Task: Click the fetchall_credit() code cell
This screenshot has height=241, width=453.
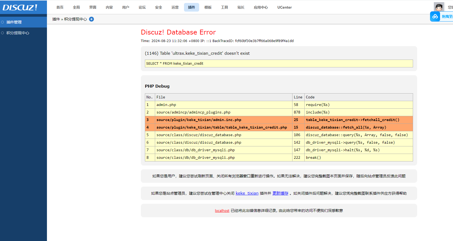Action: [x=359, y=120]
